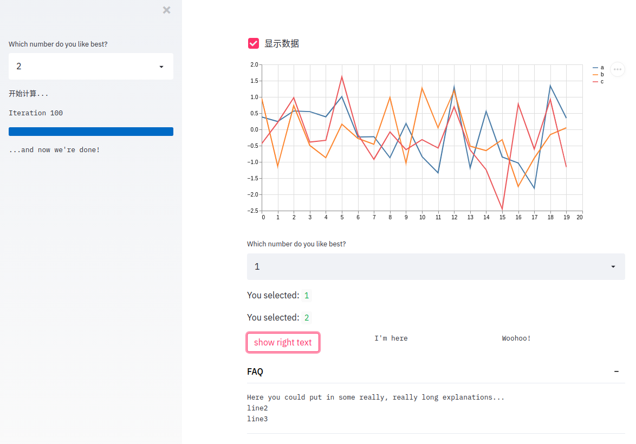Click the minus icon beside FAQ
636x444 pixels.
[616, 371]
